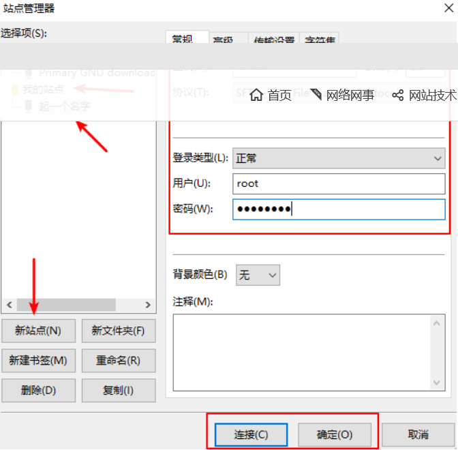Click the share icon beside 网站技术
458x450 pixels.
tap(397, 95)
